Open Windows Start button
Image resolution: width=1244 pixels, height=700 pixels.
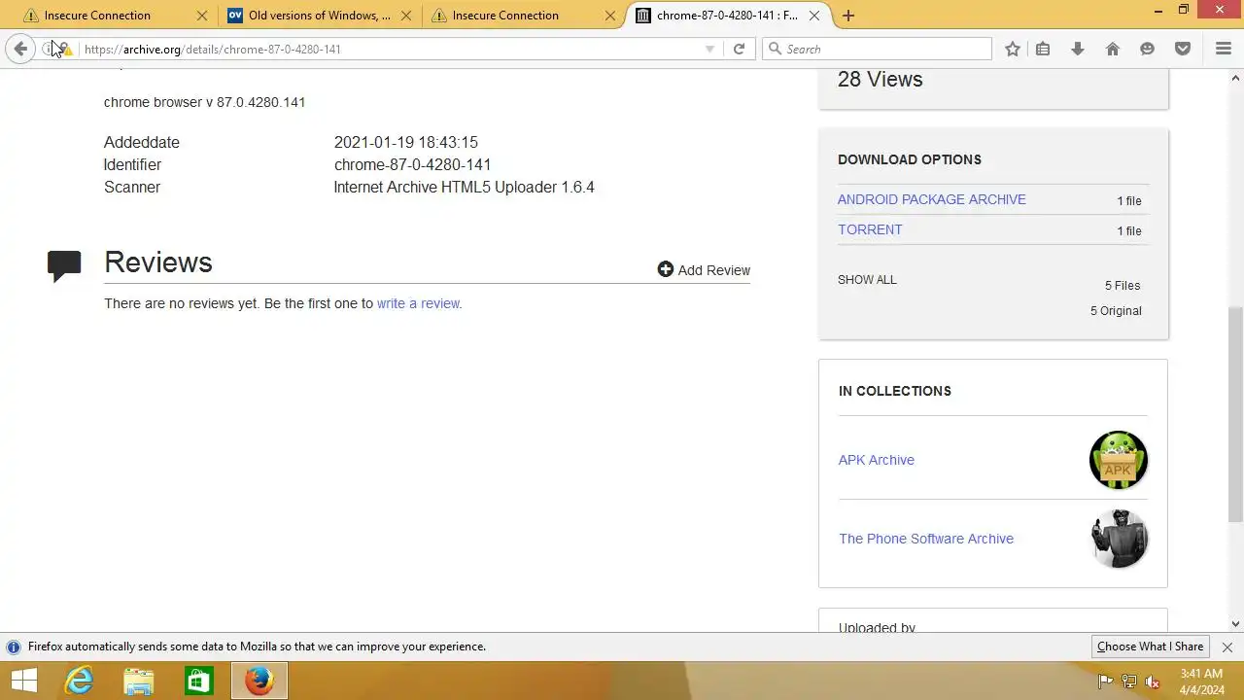pos(23,681)
